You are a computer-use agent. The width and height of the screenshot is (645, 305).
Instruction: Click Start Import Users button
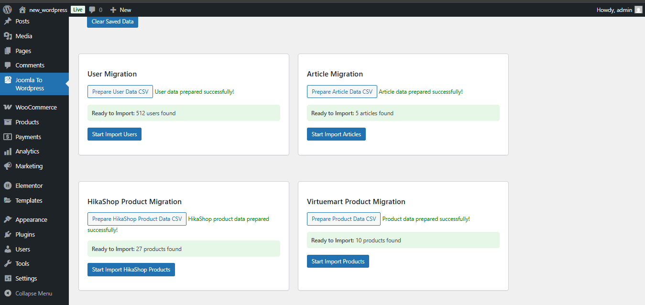coord(114,134)
